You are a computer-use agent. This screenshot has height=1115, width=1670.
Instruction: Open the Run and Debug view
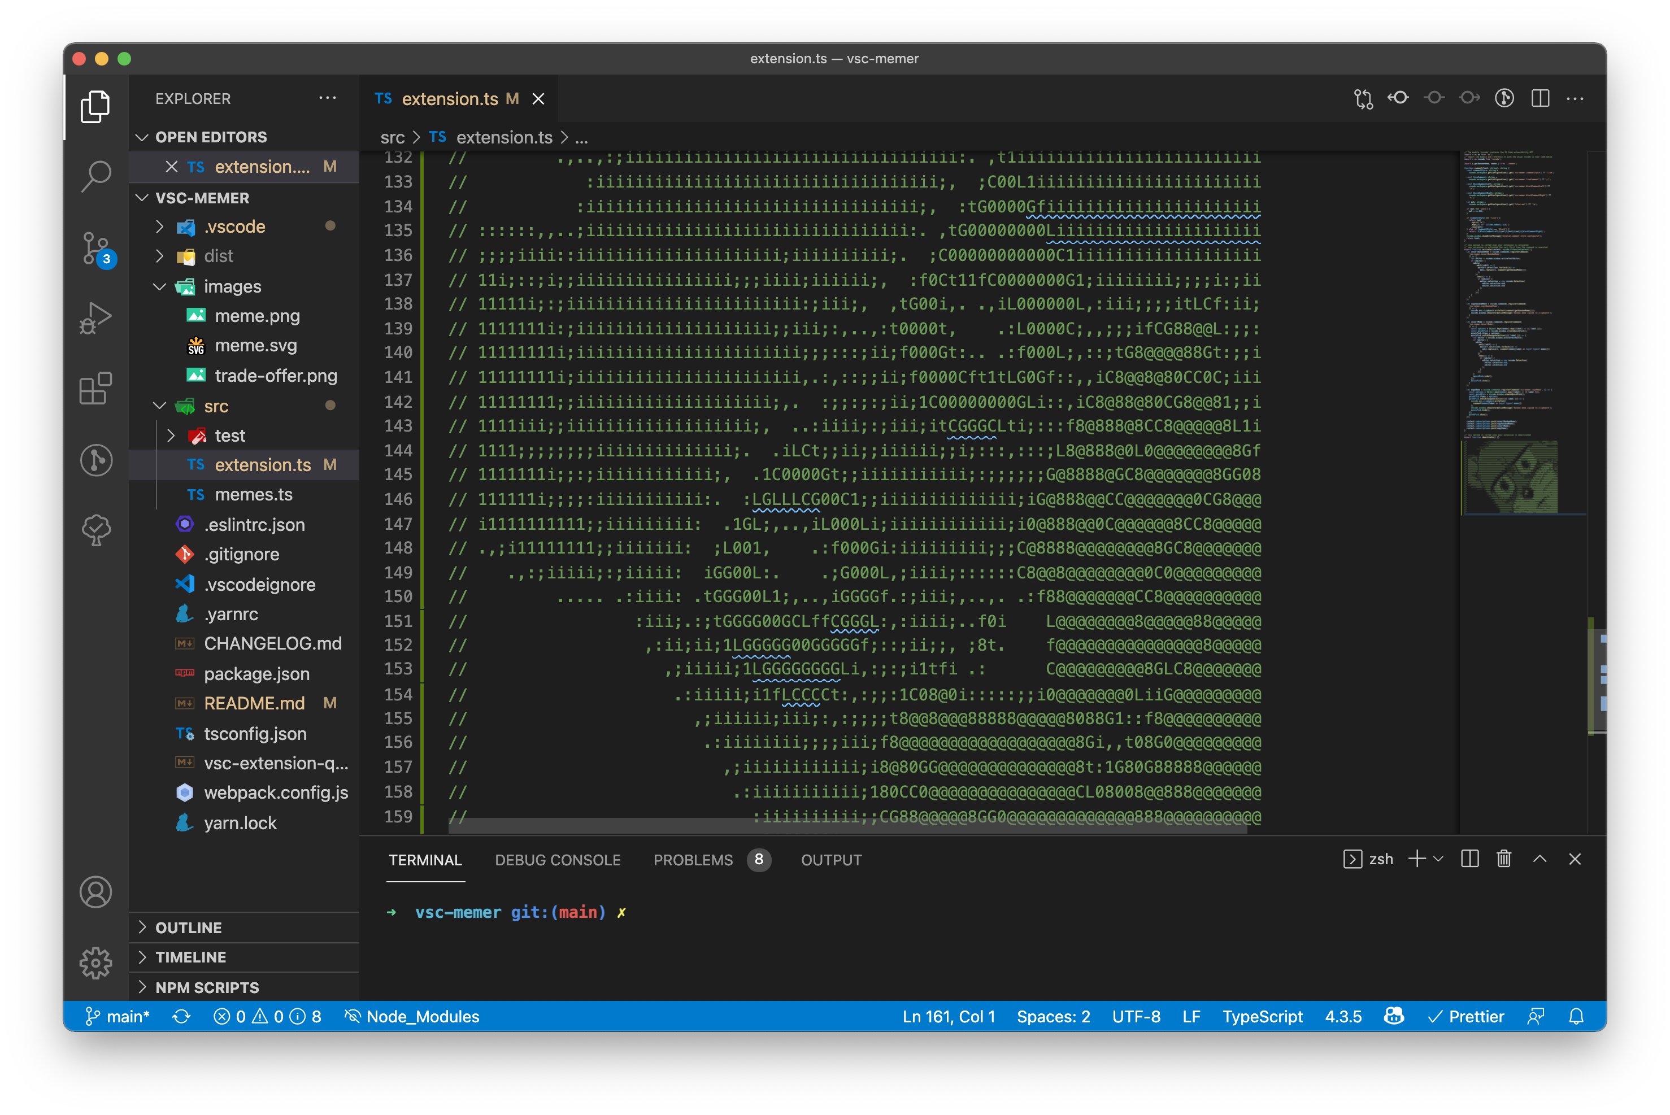pos(96,318)
